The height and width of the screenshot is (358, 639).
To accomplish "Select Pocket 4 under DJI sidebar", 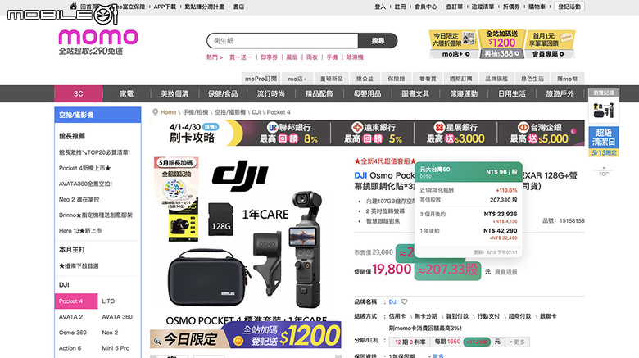I will [x=76, y=301].
